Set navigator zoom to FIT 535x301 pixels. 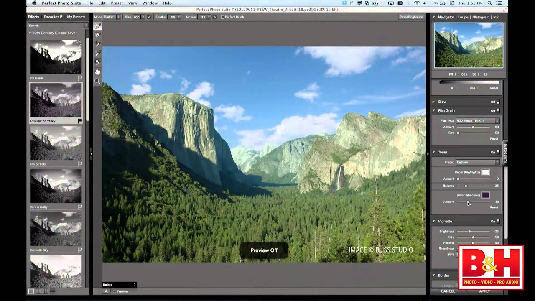(451, 74)
